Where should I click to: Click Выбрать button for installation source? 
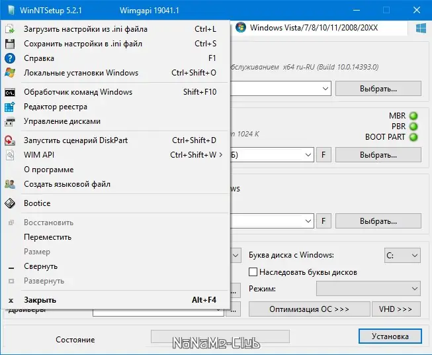click(378, 89)
